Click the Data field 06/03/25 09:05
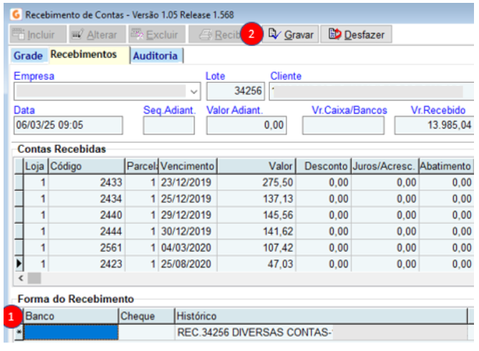Viewport: 479px width, 351px height. pos(68,125)
